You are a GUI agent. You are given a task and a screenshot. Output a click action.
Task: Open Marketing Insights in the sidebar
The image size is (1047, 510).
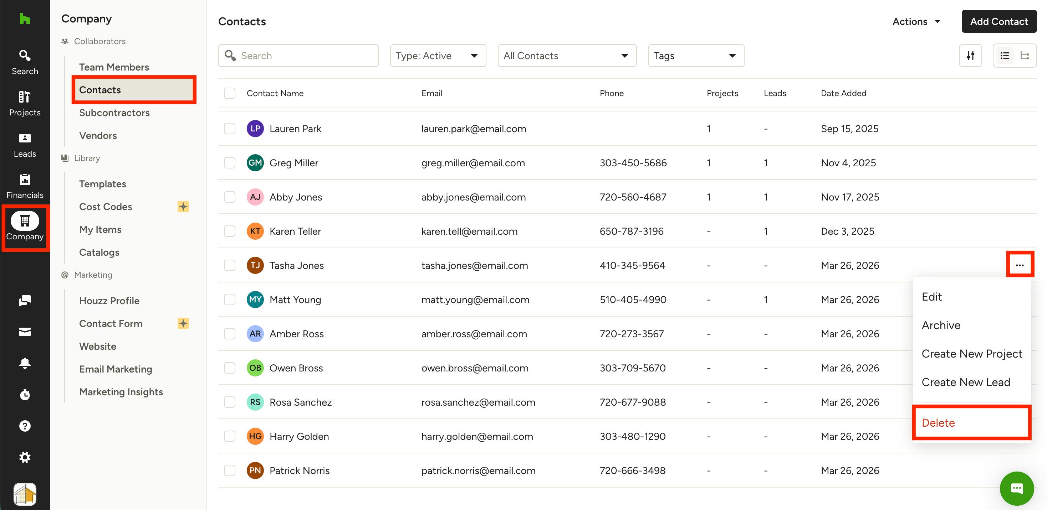click(121, 392)
